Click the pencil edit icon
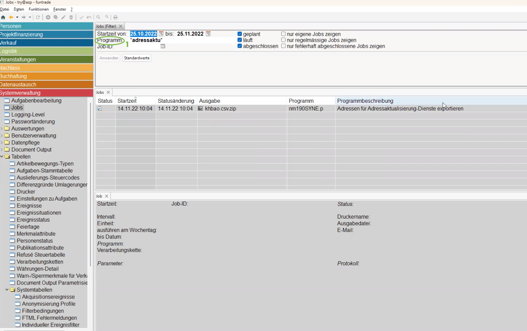 tap(63, 17)
